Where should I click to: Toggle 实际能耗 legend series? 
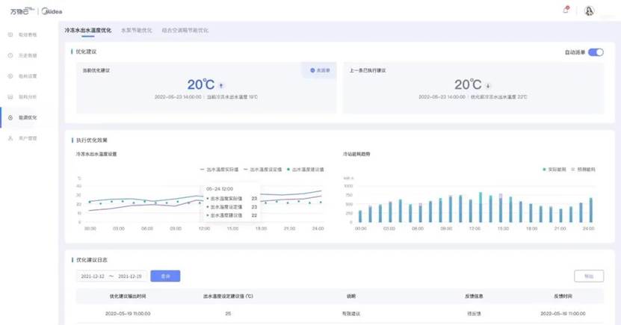point(554,170)
